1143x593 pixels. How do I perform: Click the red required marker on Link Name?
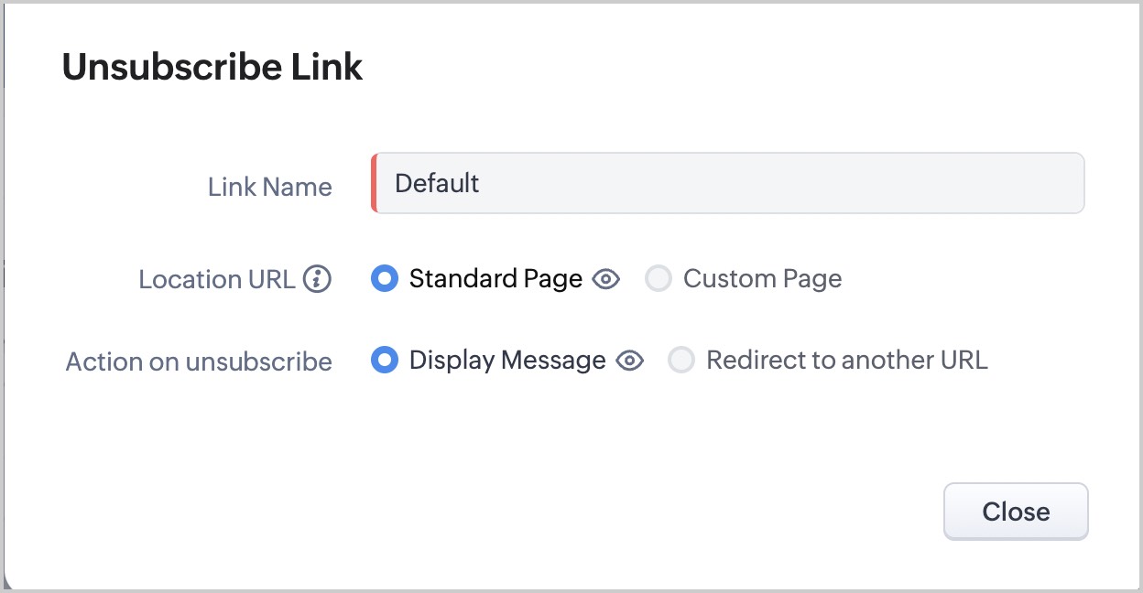click(374, 183)
